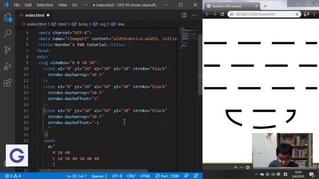Open the Search view in activity bar
Image resolution: width=319 pixels, height=179 pixels.
[8, 33]
